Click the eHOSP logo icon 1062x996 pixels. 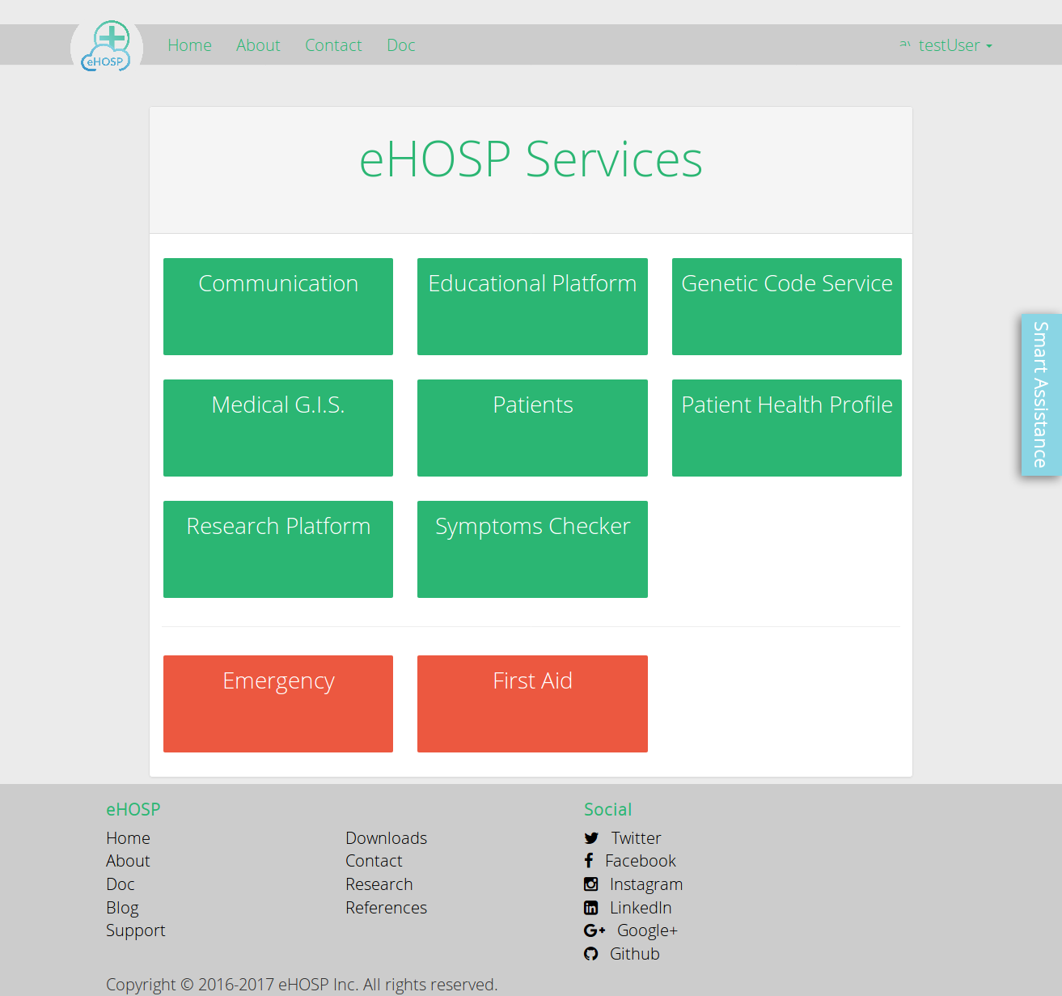click(107, 47)
